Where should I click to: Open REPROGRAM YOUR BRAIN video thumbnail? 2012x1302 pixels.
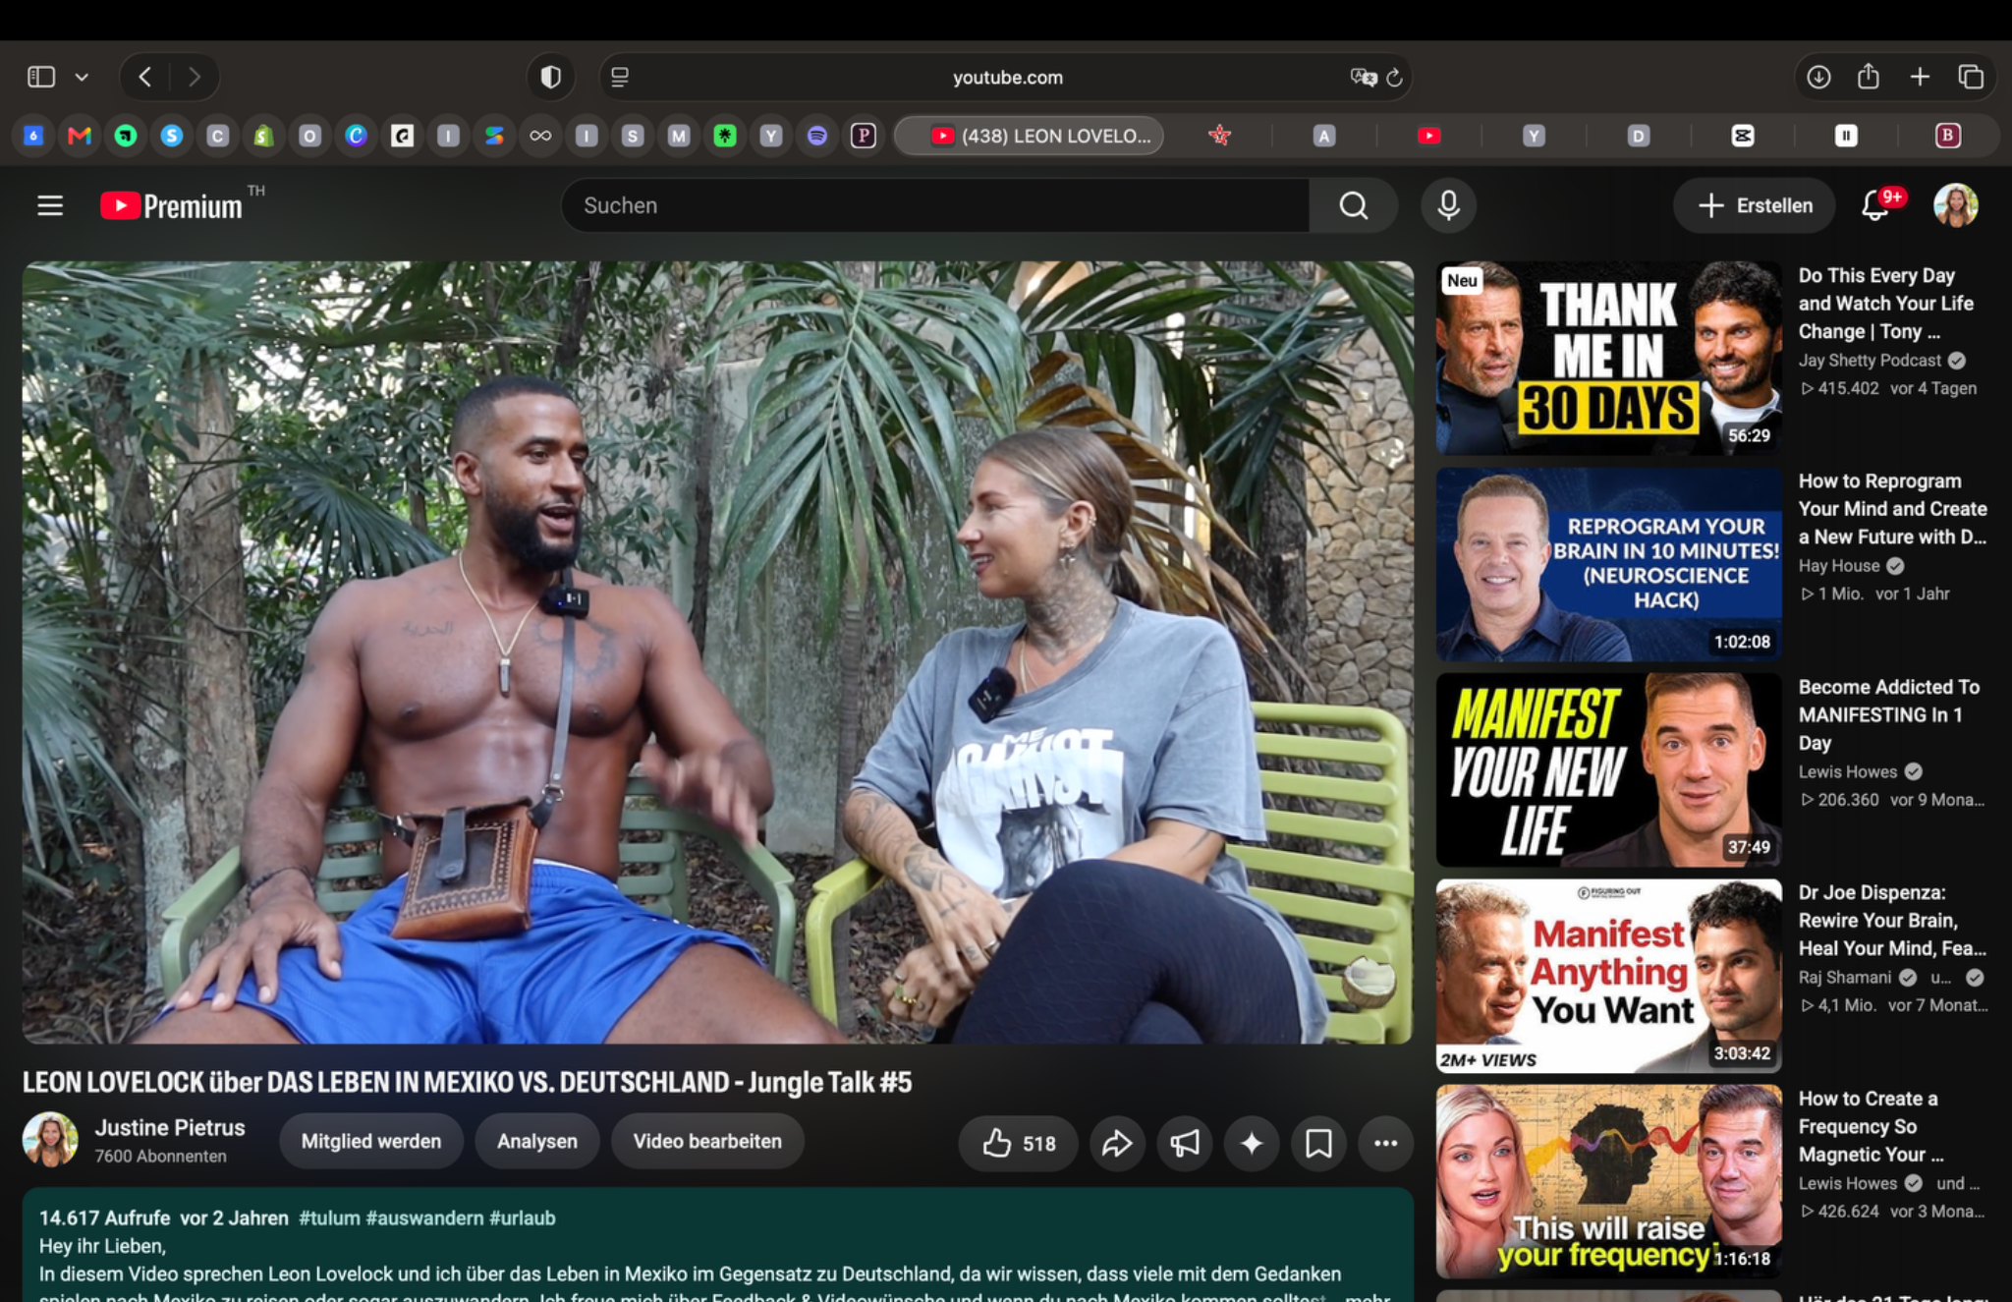pos(1608,564)
